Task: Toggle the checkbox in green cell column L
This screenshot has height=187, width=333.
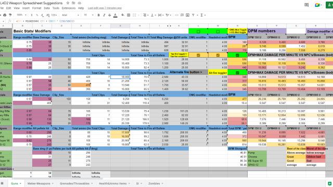Action: coord(198,32)
